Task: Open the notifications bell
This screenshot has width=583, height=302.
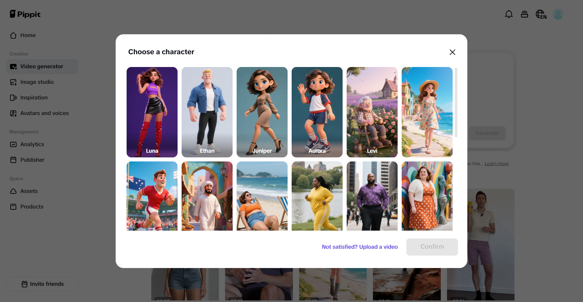Action: click(x=509, y=14)
